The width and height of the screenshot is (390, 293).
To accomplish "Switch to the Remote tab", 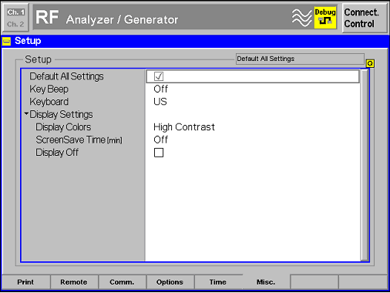I will click(x=74, y=282).
